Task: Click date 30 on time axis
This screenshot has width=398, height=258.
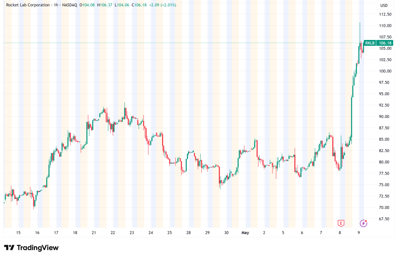Action: pyautogui.click(x=227, y=233)
